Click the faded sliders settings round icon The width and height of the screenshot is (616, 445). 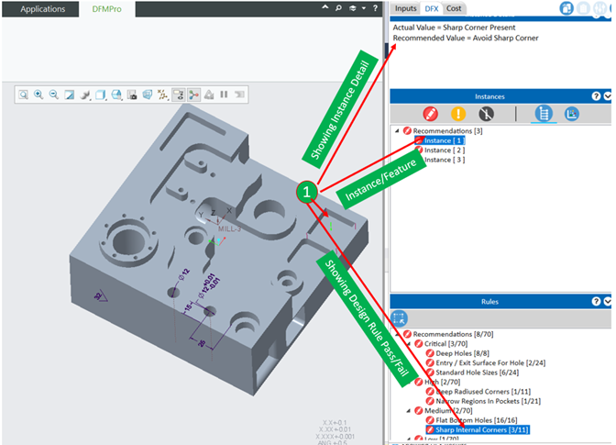pos(599,8)
